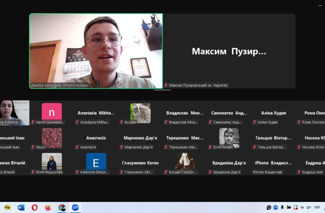The image size is (325, 213).
Task: Select the Аліна Худик participant tile name
Action: [273, 113]
